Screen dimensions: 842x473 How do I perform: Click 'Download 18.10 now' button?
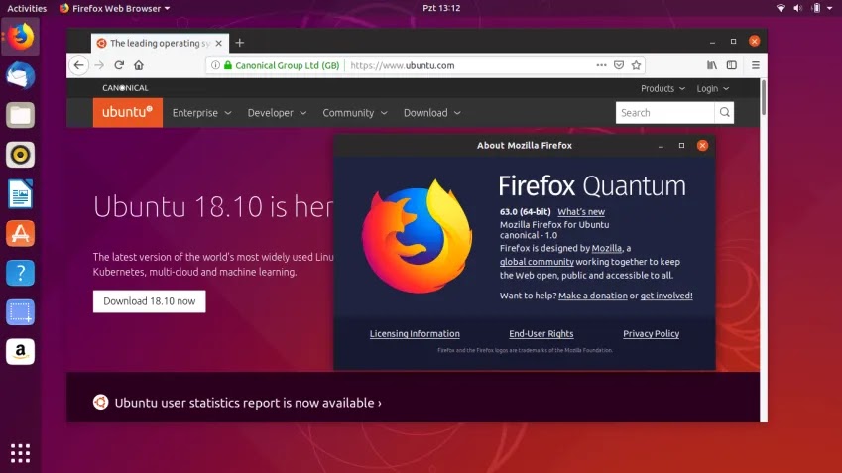tap(150, 301)
